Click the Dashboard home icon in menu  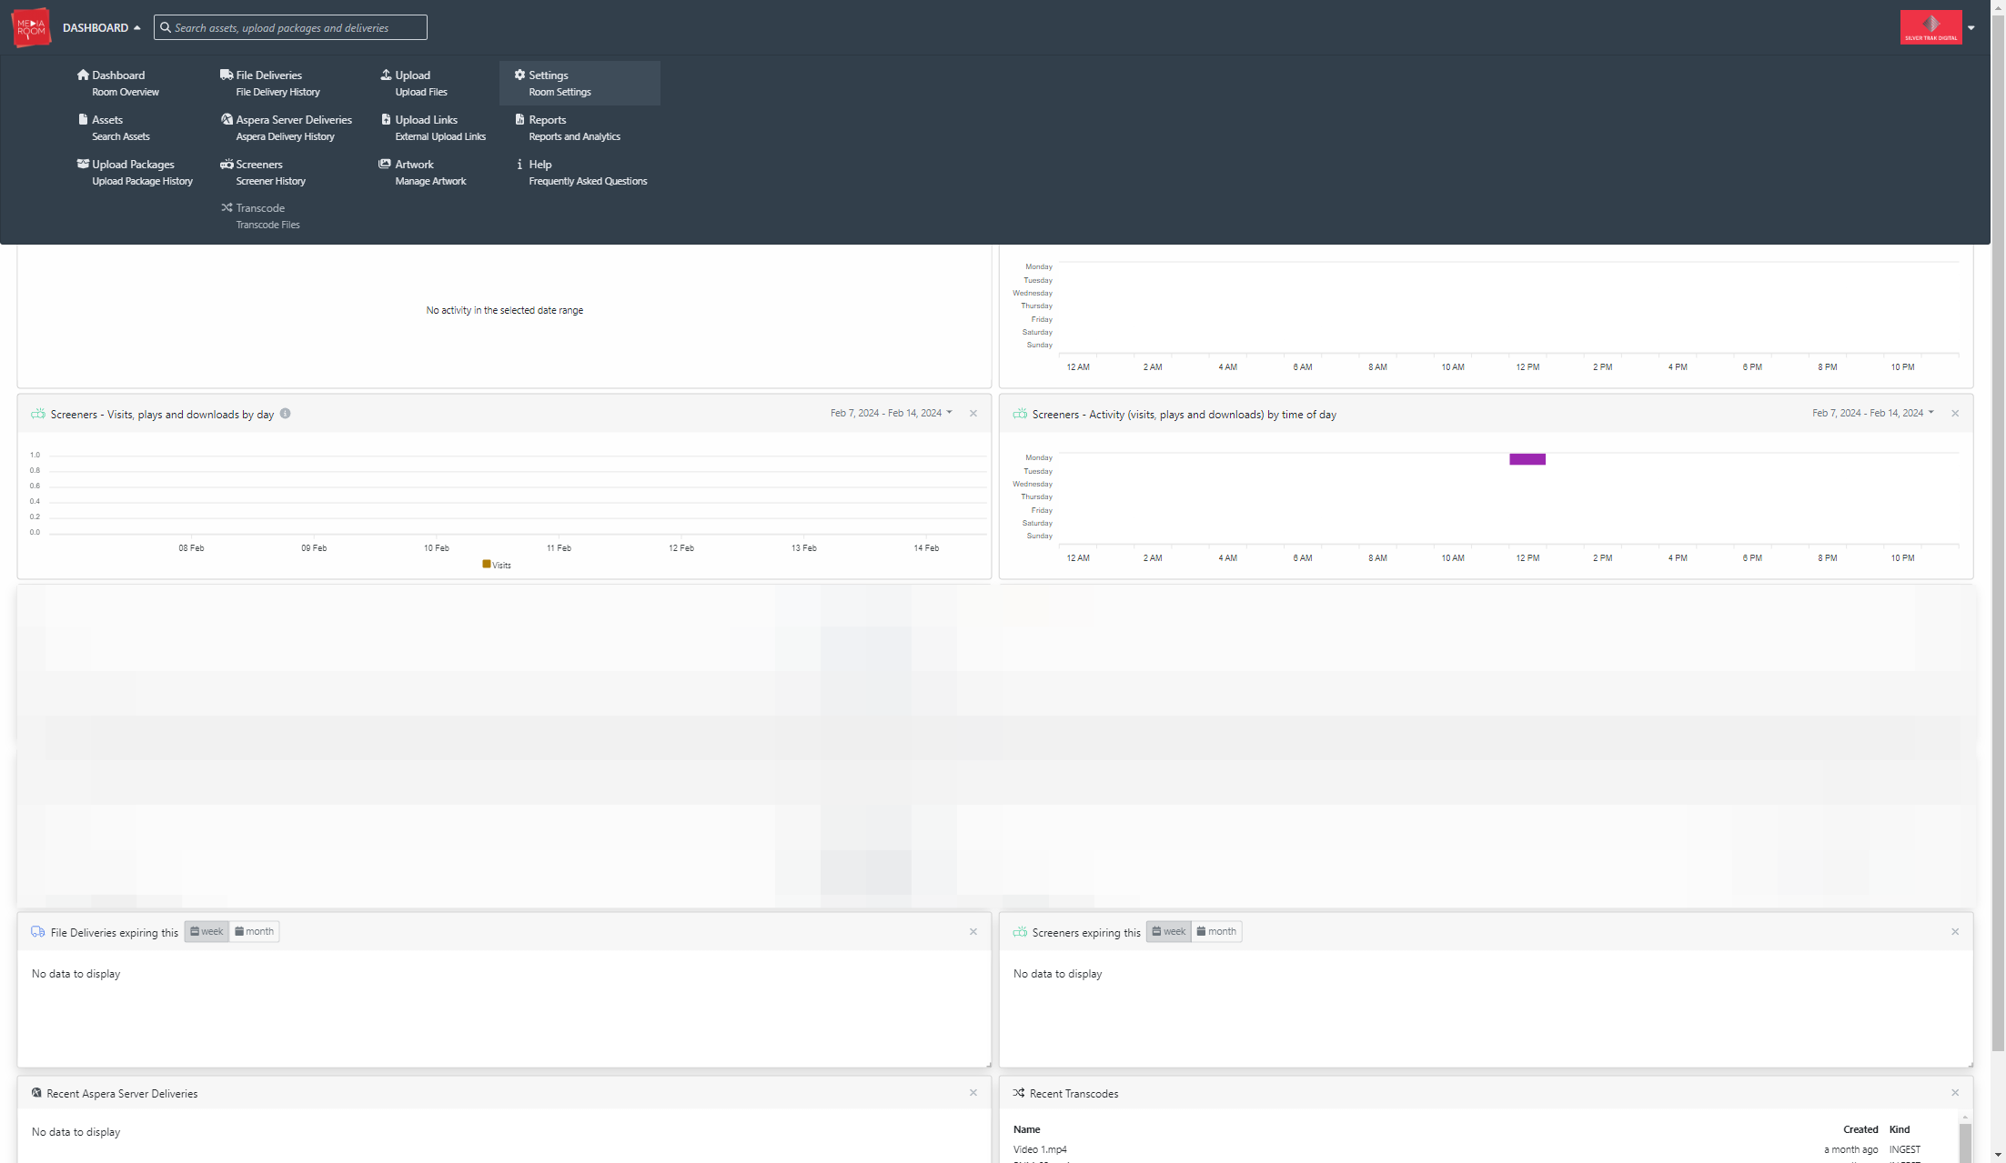click(x=83, y=75)
